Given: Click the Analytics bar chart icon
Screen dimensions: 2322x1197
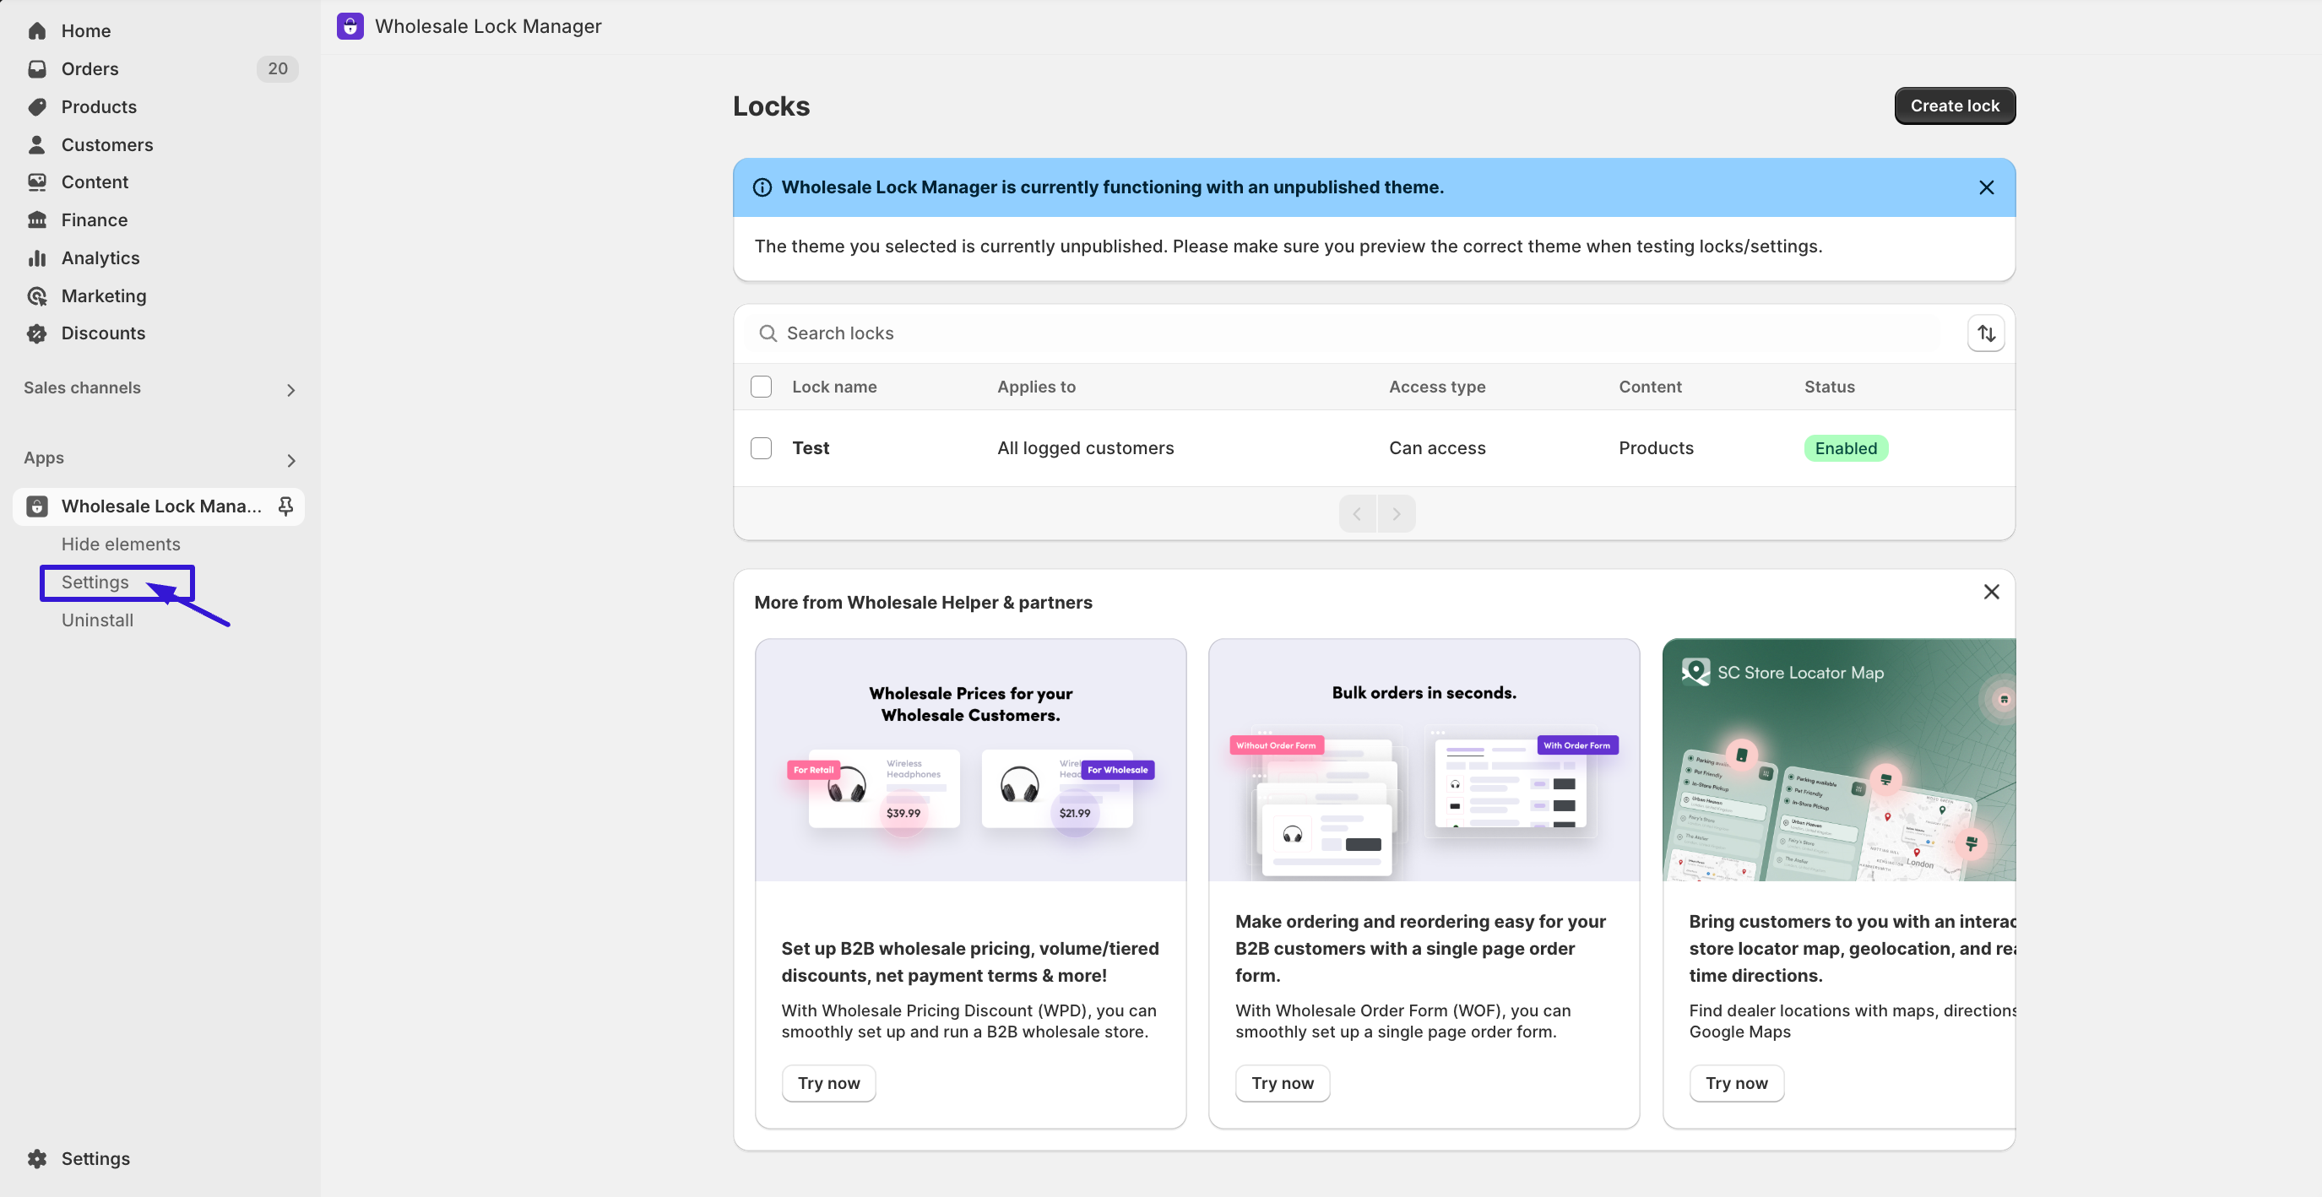Looking at the screenshot, I should (x=37, y=257).
